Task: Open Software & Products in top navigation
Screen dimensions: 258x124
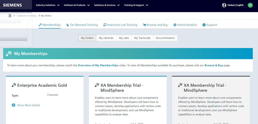Action: coord(75,5)
